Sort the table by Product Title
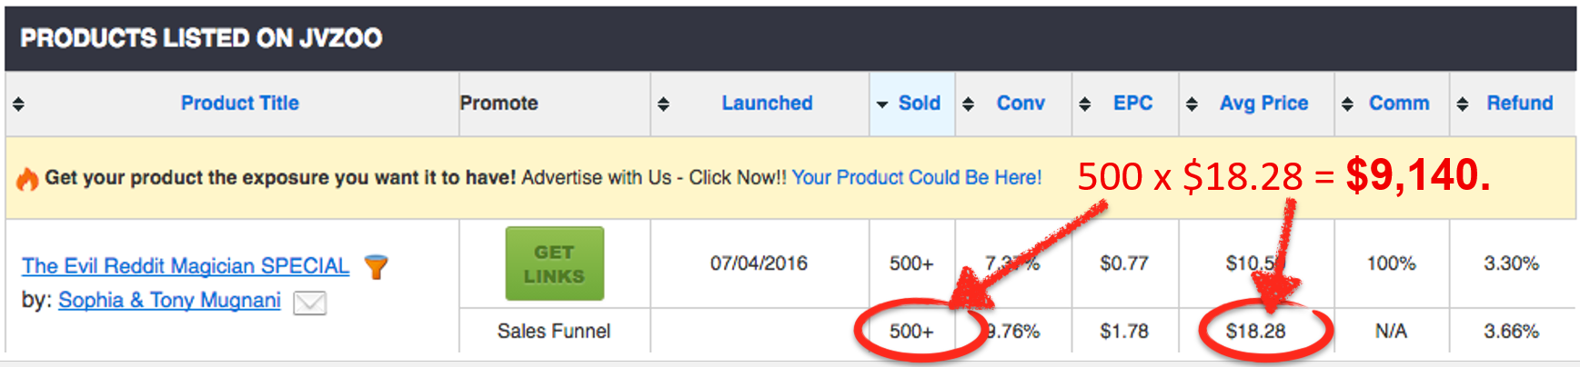The height and width of the screenshot is (367, 1580). pos(240,104)
